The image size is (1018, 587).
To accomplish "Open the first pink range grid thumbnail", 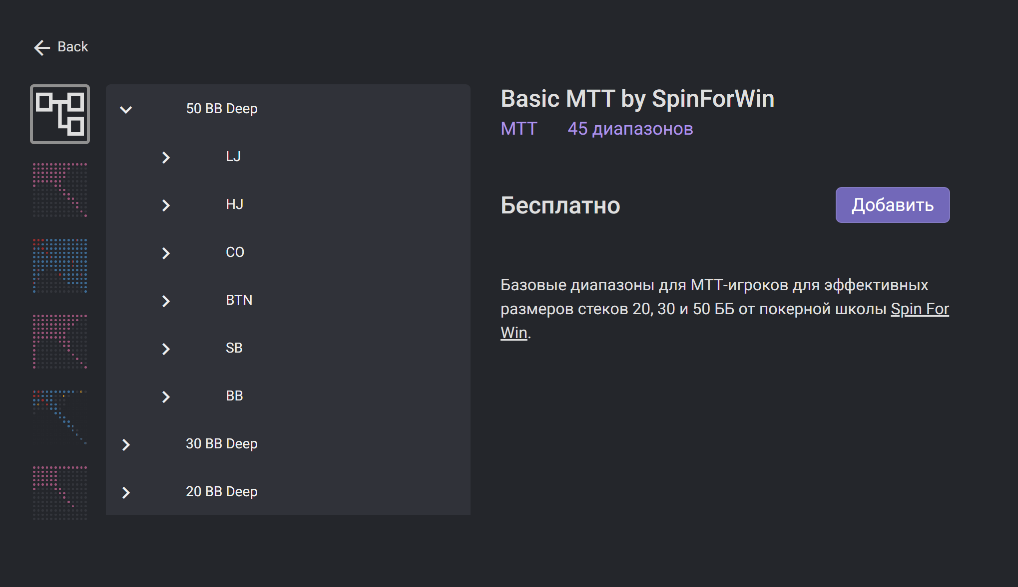I will point(60,190).
